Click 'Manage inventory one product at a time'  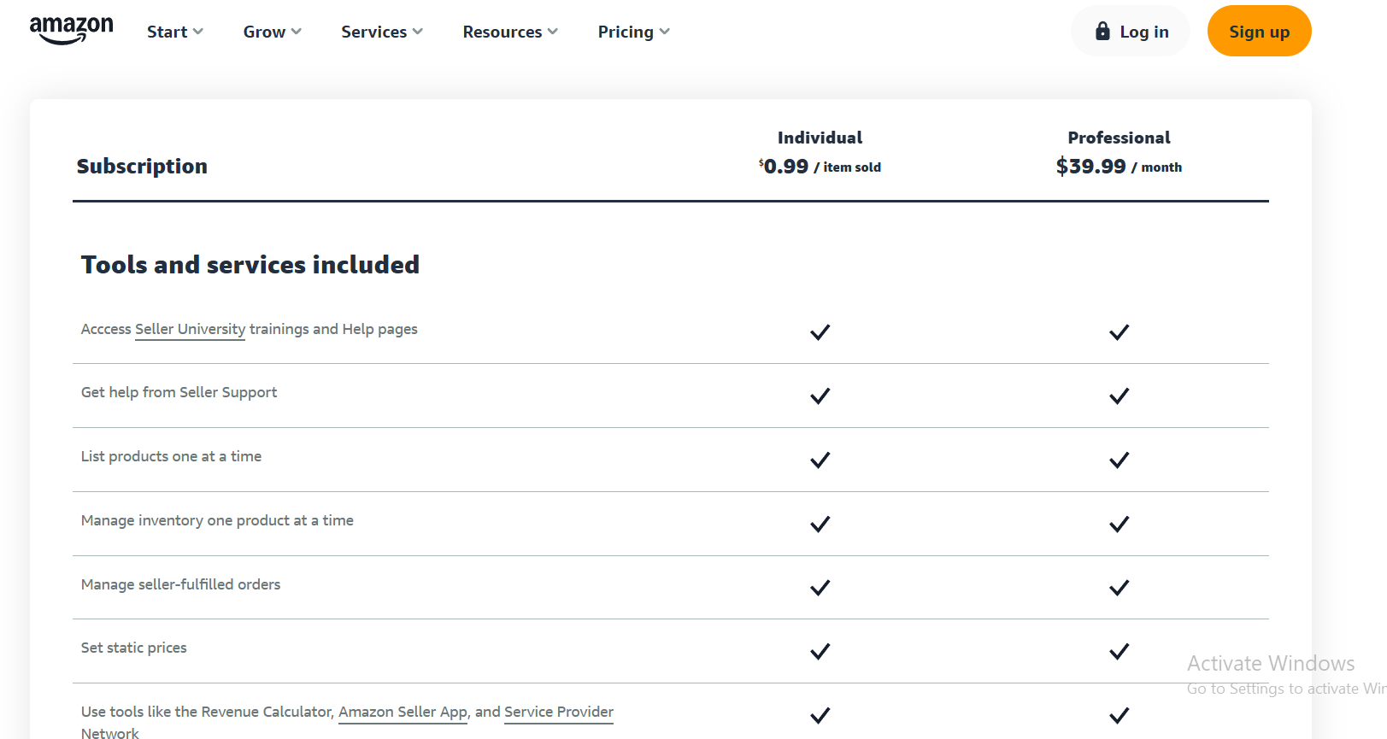[217, 520]
